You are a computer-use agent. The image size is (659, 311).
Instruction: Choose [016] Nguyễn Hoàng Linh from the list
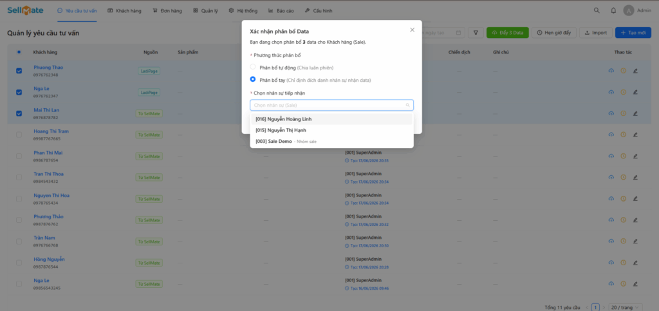pyautogui.click(x=331, y=119)
